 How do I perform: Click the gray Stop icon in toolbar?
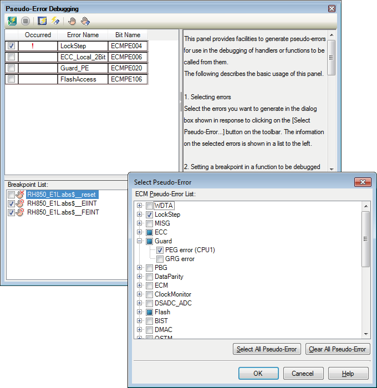point(26,21)
